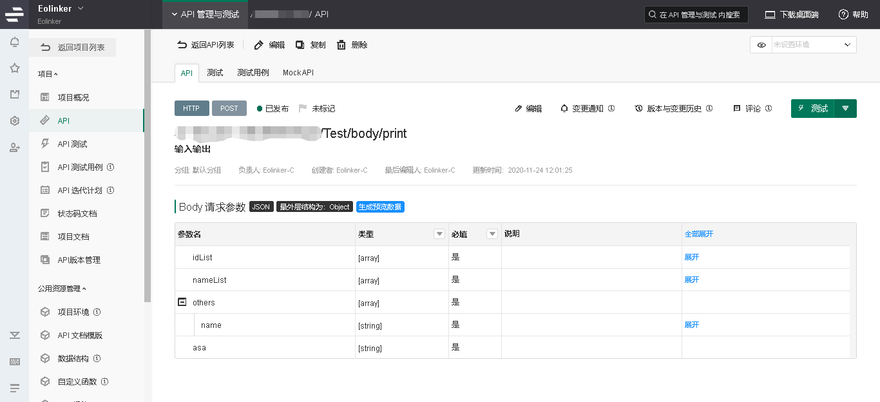The width and height of the screenshot is (880, 402).
Task: Switch to the Mock API tab
Action: click(x=298, y=73)
